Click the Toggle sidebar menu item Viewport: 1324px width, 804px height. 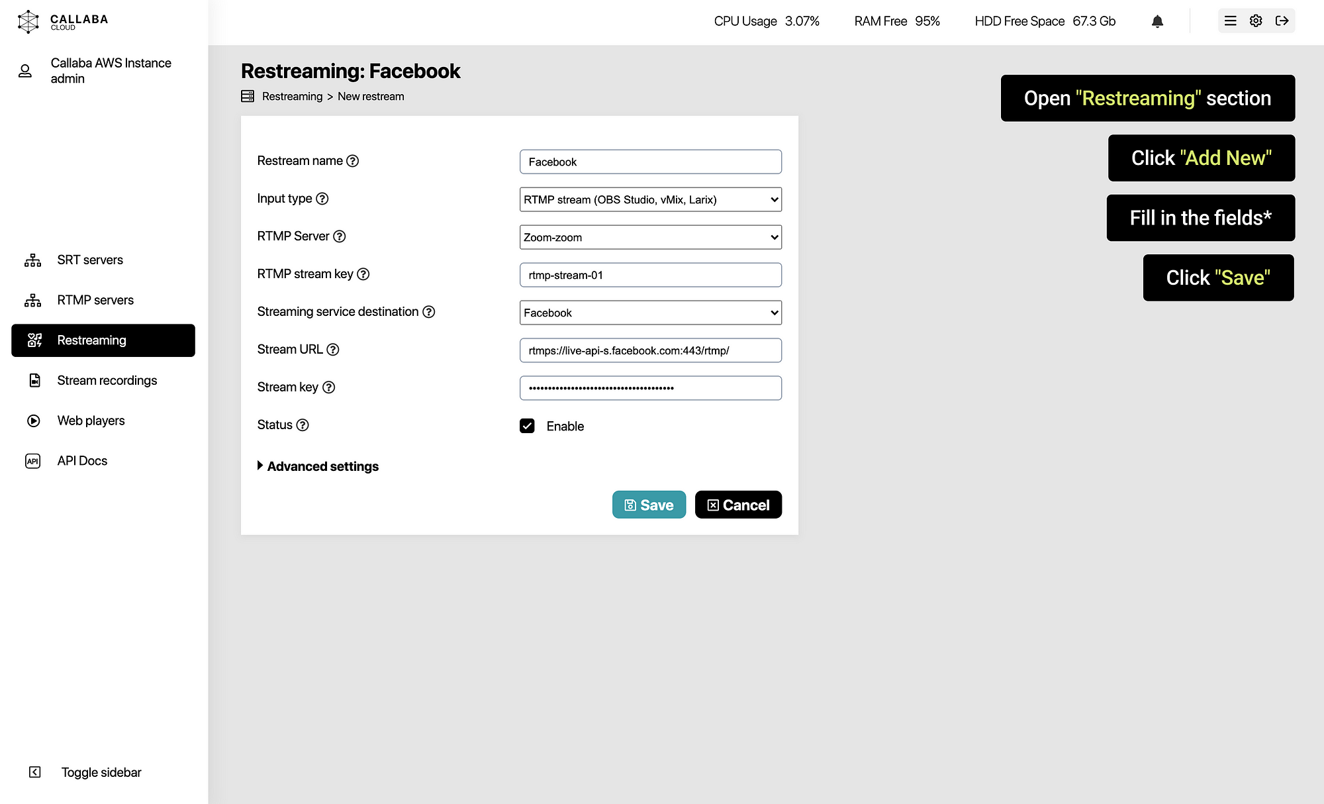(x=100, y=772)
